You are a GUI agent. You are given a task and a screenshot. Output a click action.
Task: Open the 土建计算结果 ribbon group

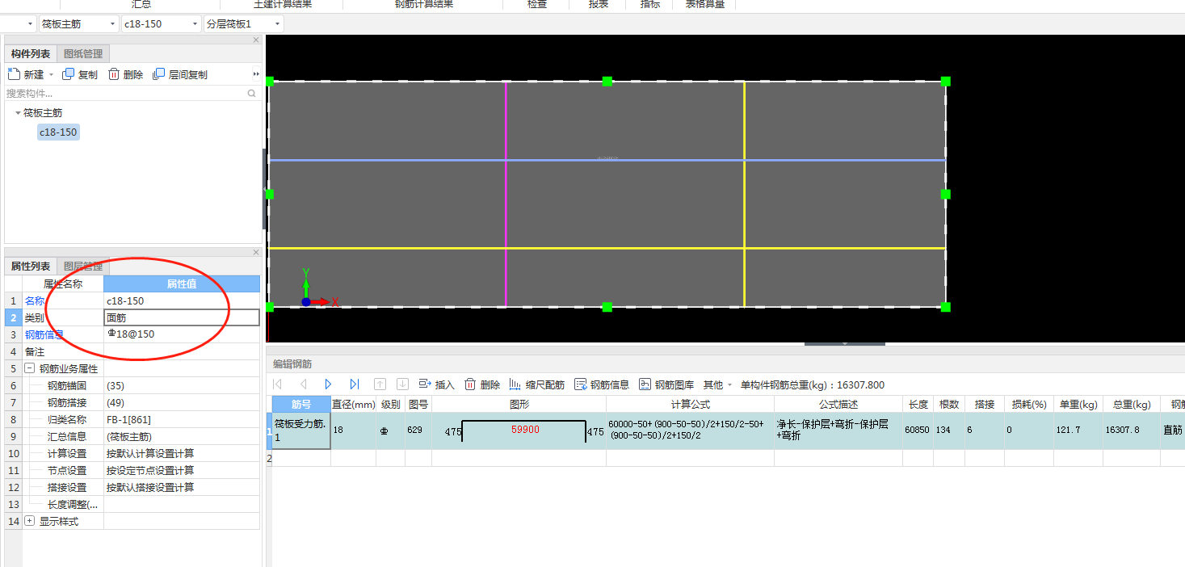pyautogui.click(x=282, y=4)
